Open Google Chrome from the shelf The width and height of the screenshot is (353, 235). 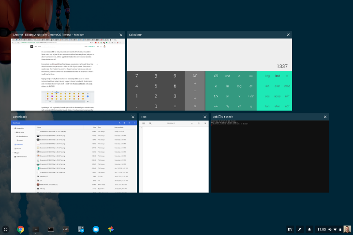[x=20, y=229]
